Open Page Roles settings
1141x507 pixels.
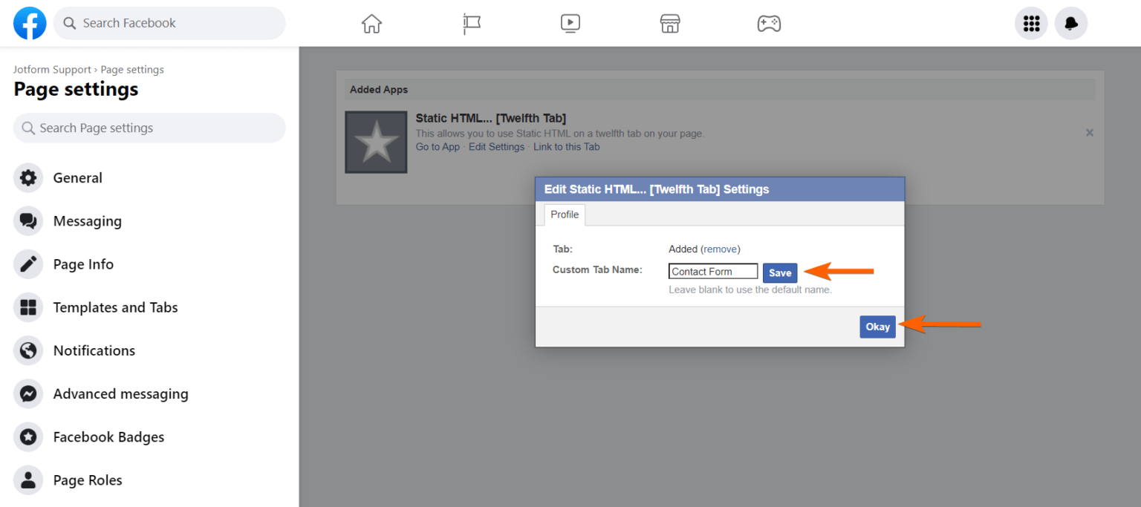[x=87, y=480]
